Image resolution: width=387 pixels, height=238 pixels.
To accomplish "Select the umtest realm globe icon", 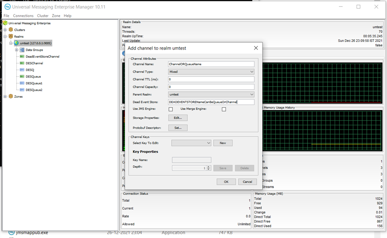I will (16, 43).
